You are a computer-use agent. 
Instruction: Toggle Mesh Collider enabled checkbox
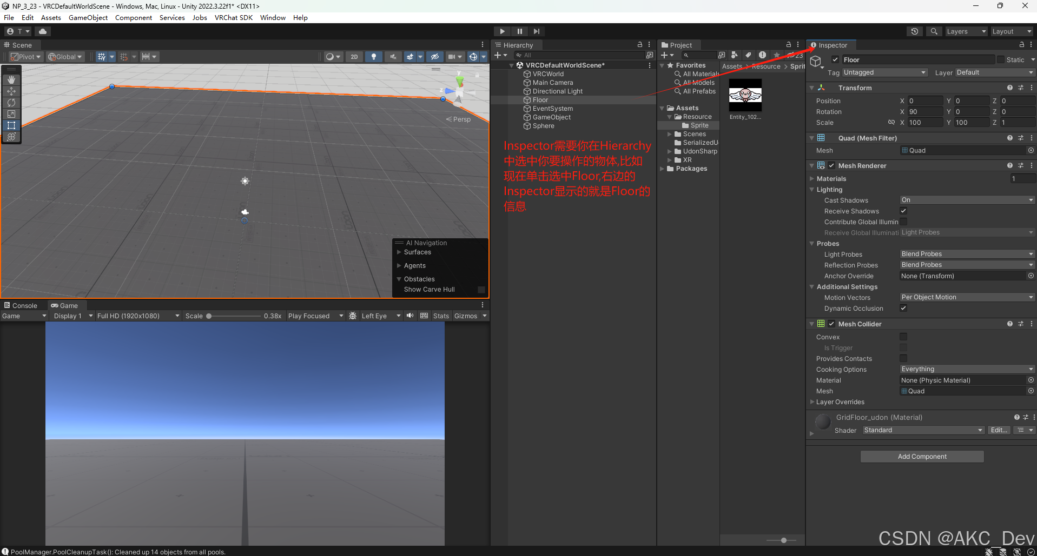831,324
